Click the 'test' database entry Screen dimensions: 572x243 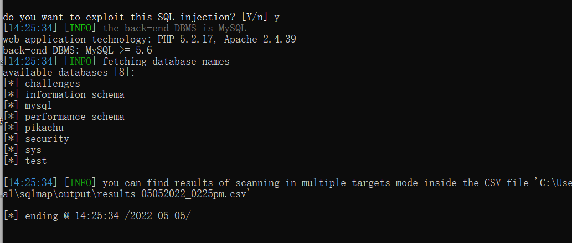coord(35,161)
